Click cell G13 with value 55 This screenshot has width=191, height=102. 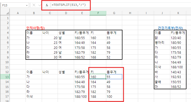coord(114,77)
